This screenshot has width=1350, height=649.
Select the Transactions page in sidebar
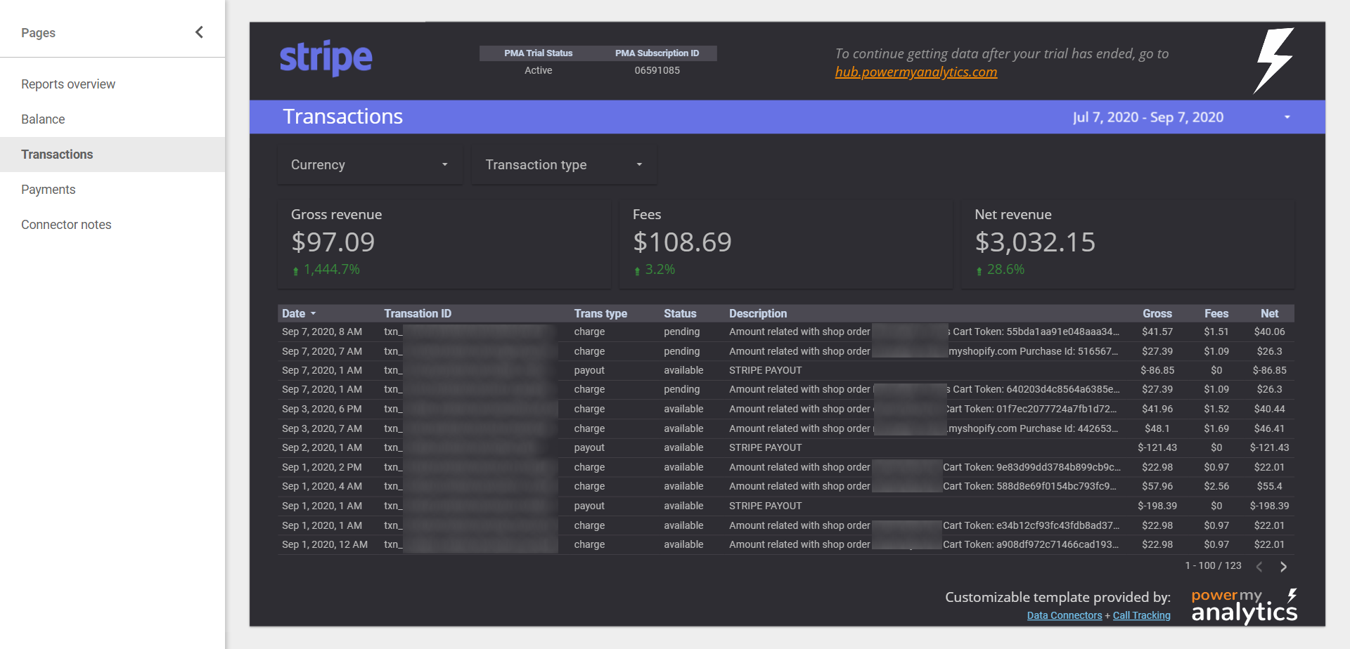57,155
